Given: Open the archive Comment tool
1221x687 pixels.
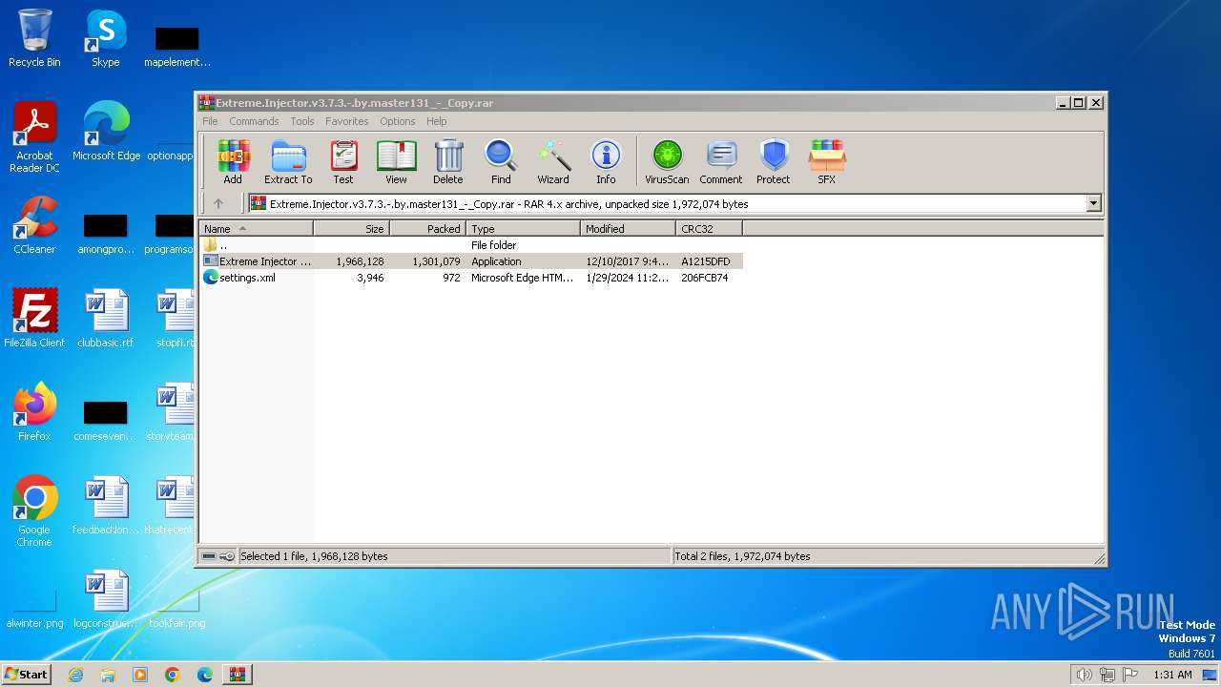Looking at the screenshot, I should point(721,161).
